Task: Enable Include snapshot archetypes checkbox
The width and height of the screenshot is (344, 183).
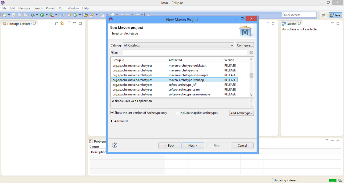Action: [177, 113]
